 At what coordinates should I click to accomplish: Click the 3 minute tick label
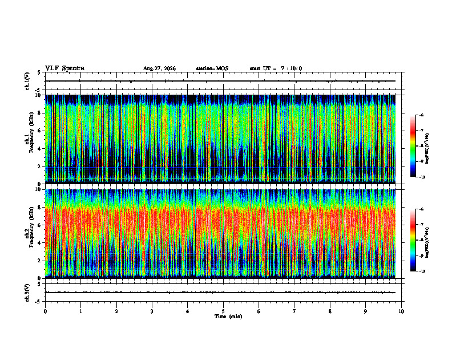152,311
